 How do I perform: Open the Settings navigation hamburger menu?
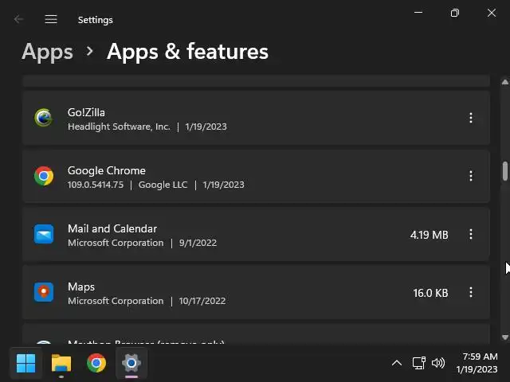point(51,19)
